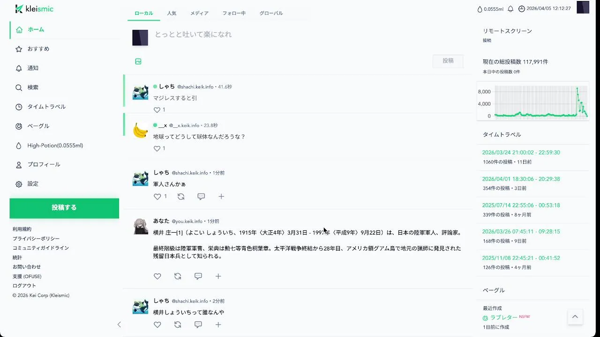Attach an image using the picture icon
Viewport: 600px width, 337px height.
tap(138, 61)
